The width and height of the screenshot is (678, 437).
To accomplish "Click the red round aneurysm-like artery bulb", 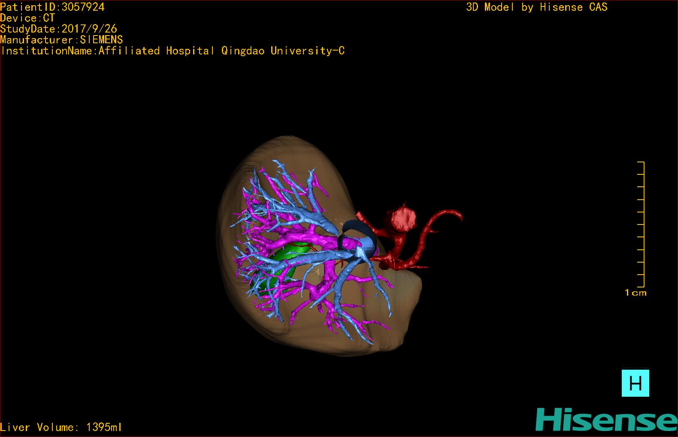I will (x=403, y=218).
